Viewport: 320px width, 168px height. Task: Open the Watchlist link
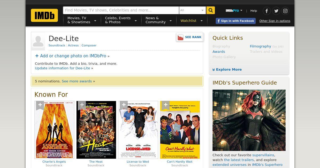[x=188, y=21]
